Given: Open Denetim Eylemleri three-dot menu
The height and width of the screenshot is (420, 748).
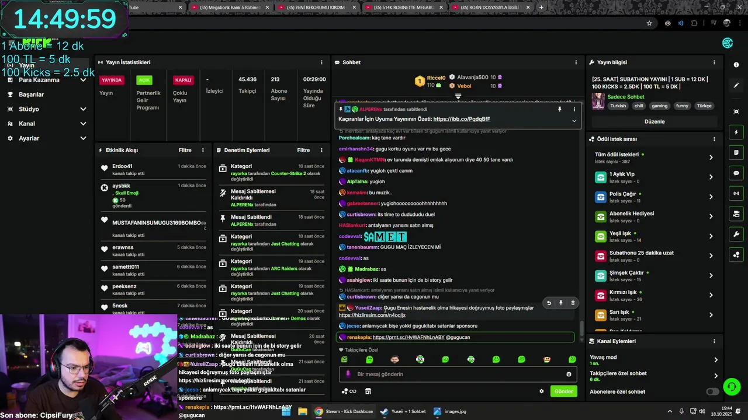Looking at the screenshot, I should click(321, 150).
